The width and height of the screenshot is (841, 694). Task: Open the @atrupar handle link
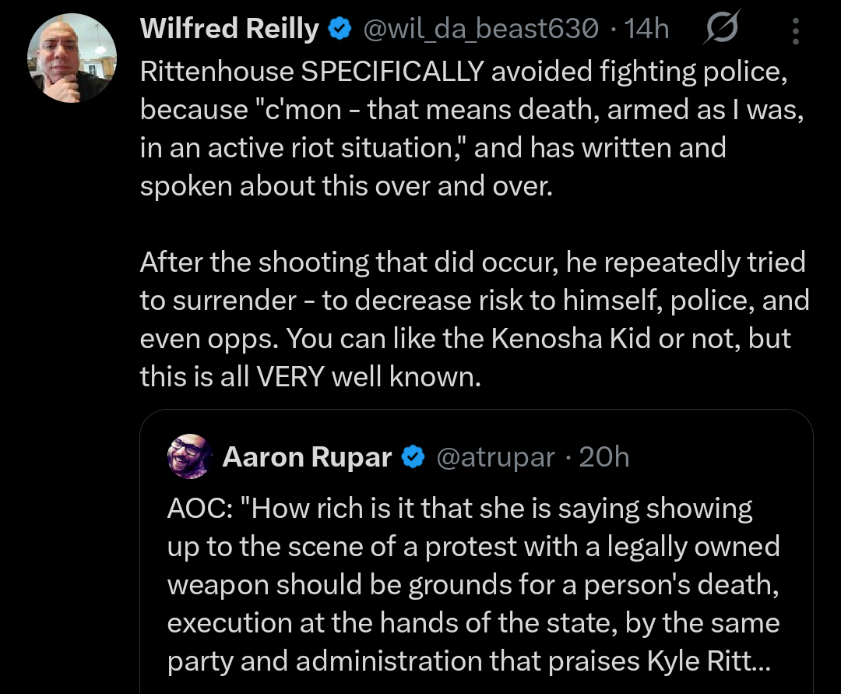coord(496,457)
